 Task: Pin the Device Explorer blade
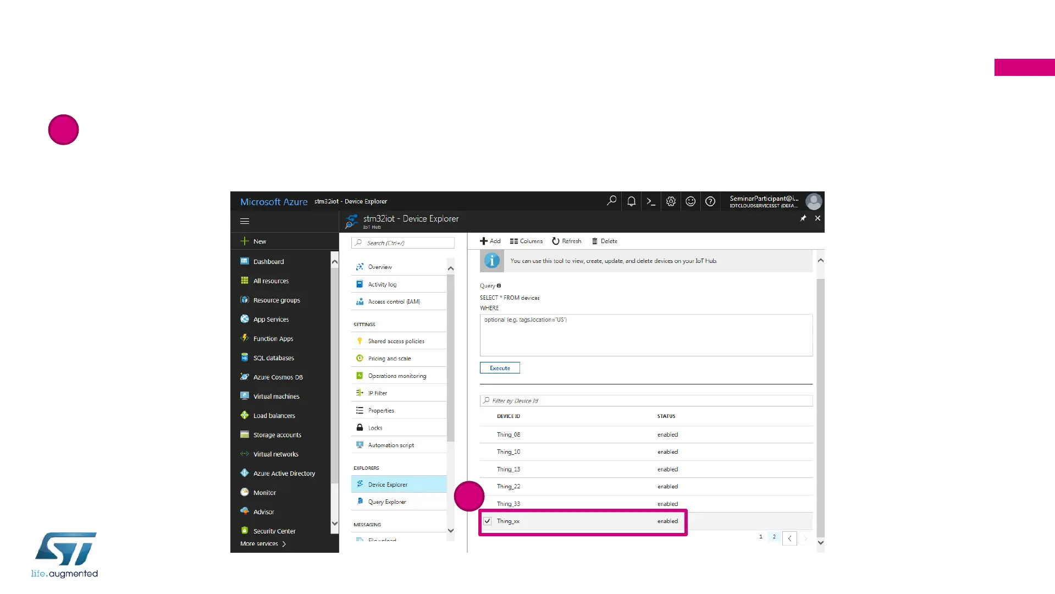(803, 218)
